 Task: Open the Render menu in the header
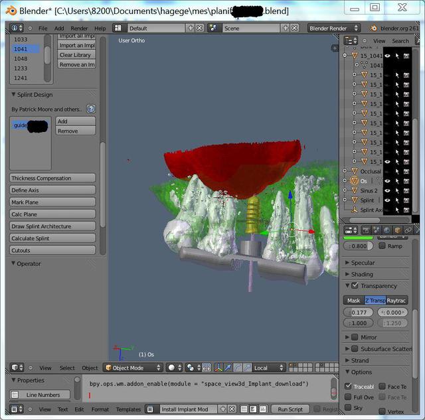tap(79, 29)
